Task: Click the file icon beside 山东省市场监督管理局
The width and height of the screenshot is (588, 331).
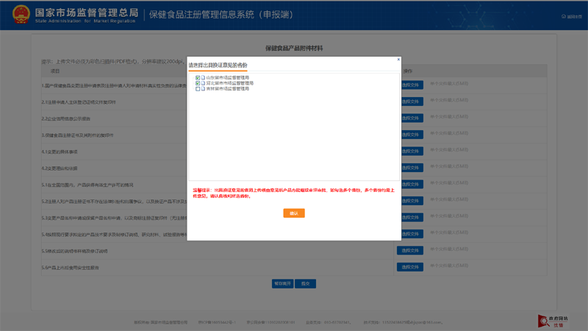Action: coord(204,78)
